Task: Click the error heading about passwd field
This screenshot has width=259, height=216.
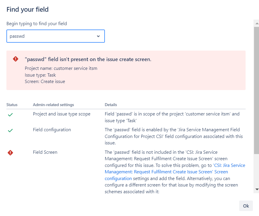Action: [x=88, y=59]
